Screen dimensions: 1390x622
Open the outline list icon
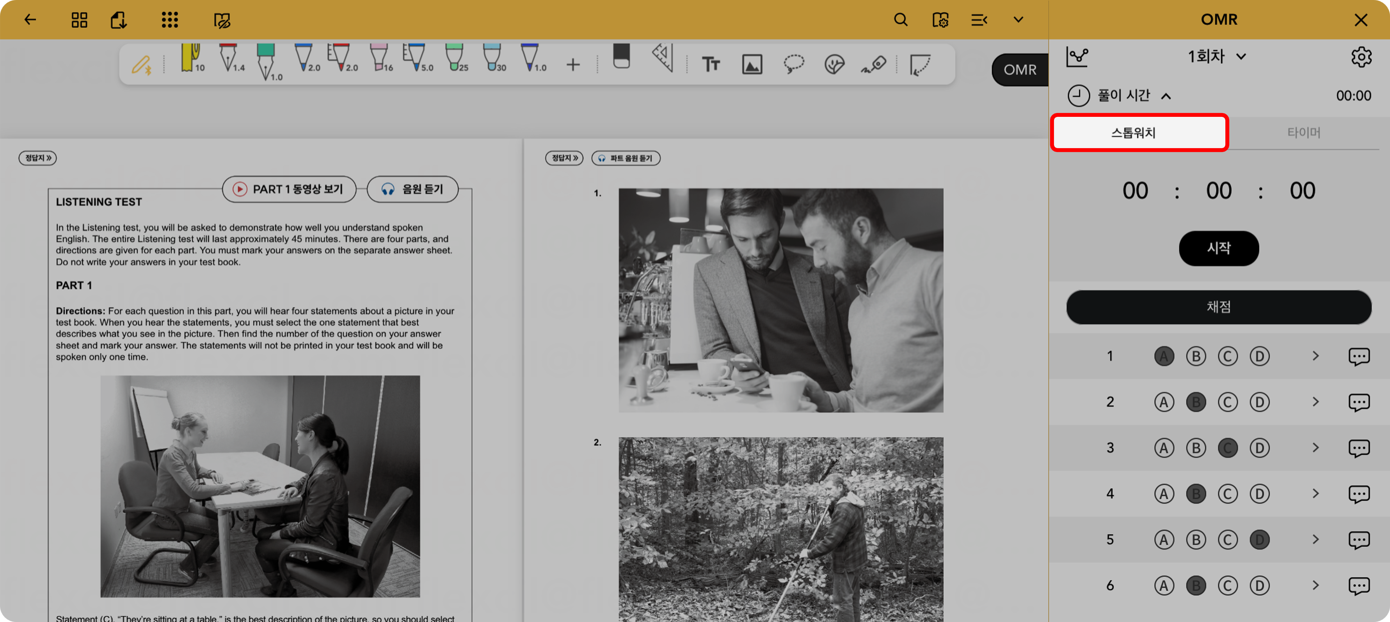point(979,20)
